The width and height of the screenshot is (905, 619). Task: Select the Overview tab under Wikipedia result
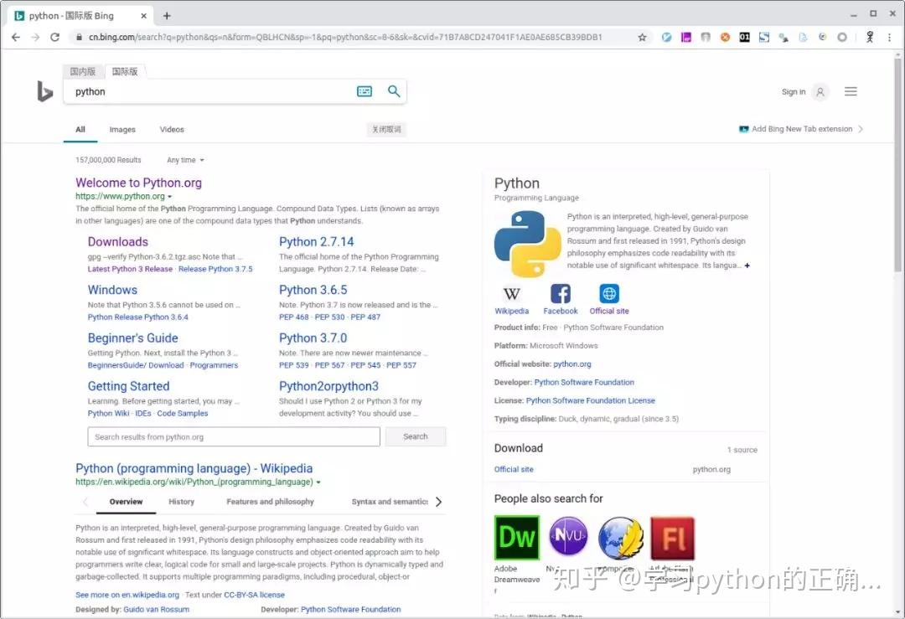[126, 502]
